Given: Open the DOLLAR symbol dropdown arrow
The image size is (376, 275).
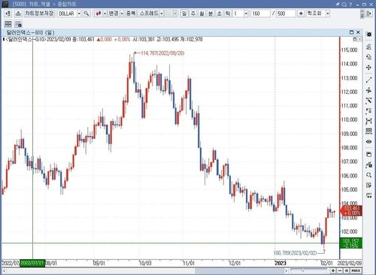Looking at the screenshot, I should [x=79, y=14].
